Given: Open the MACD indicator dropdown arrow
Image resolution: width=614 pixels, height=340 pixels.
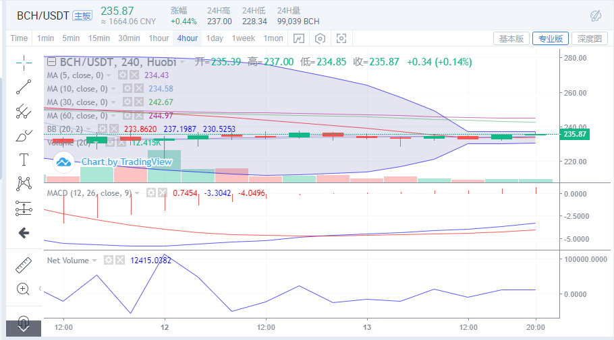Looking at the screenshot, I should tap(138, 193).
